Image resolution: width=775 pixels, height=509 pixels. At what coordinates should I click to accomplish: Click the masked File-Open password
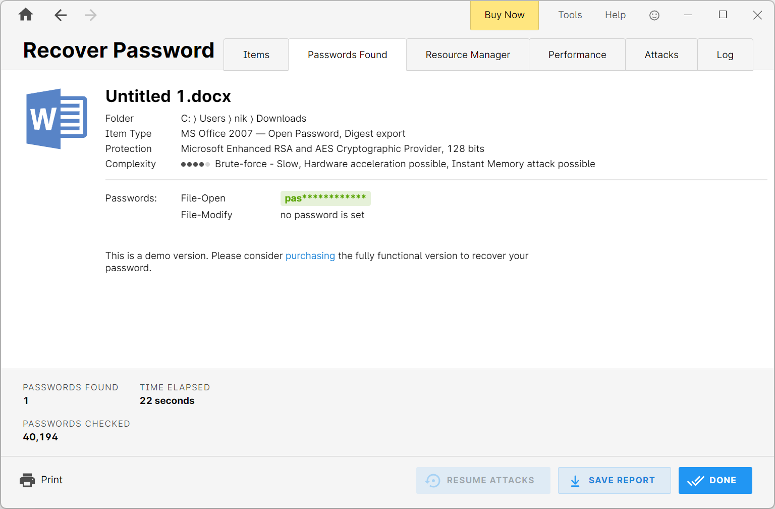click(325, 198)
